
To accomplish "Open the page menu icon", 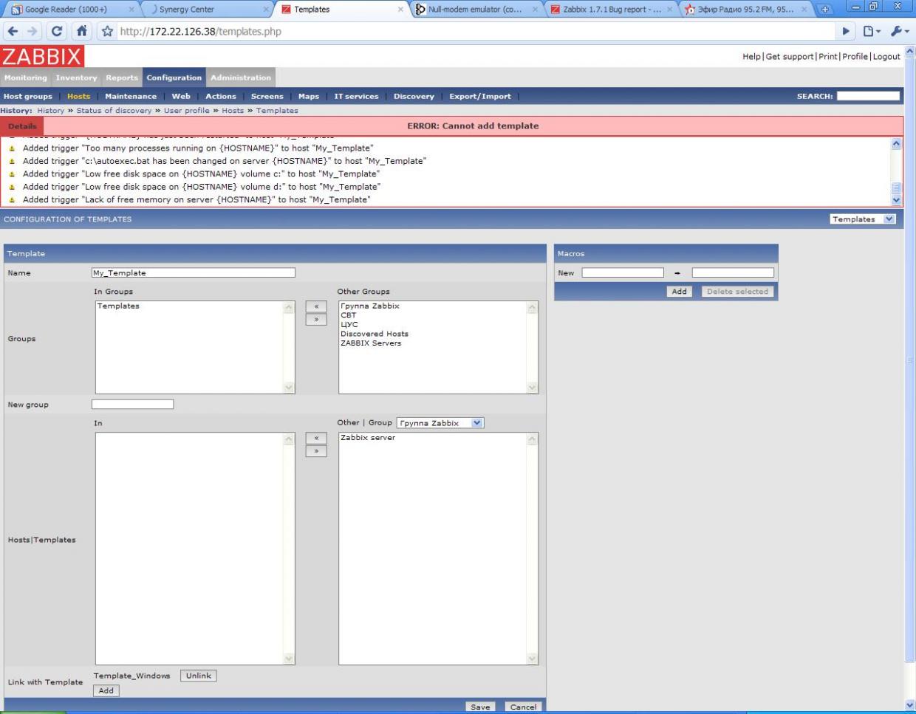I will click(872, 32).
